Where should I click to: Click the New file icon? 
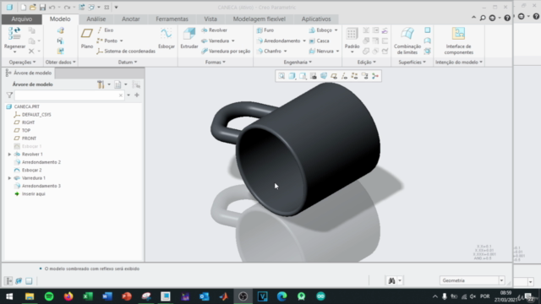coord(23,8)
